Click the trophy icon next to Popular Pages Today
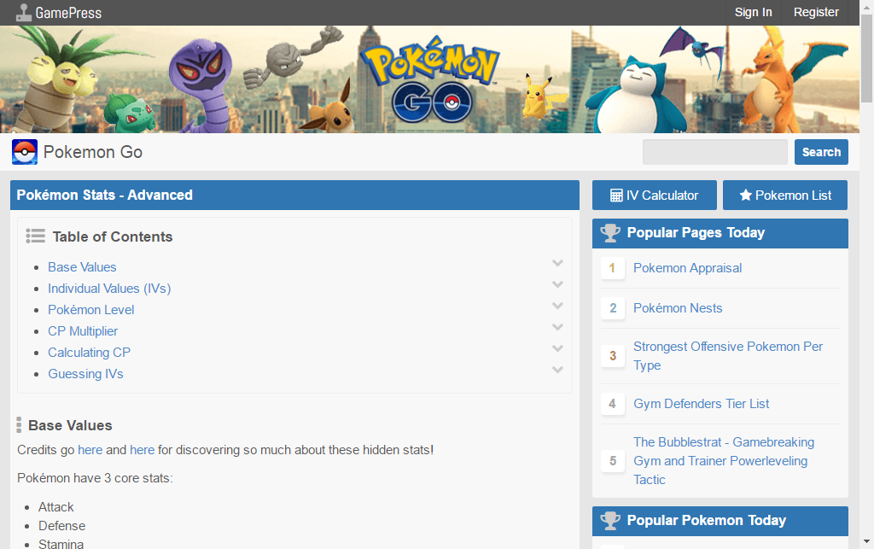This screenshot has height=549, width=874. click(610, 233)
